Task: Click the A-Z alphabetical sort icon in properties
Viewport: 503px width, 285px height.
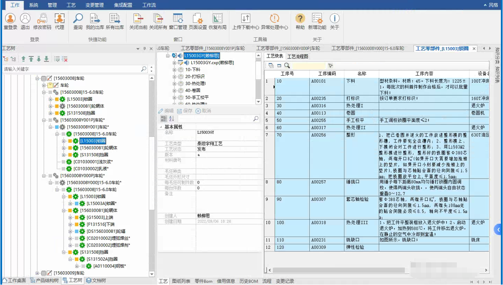Action: (172, 119)
